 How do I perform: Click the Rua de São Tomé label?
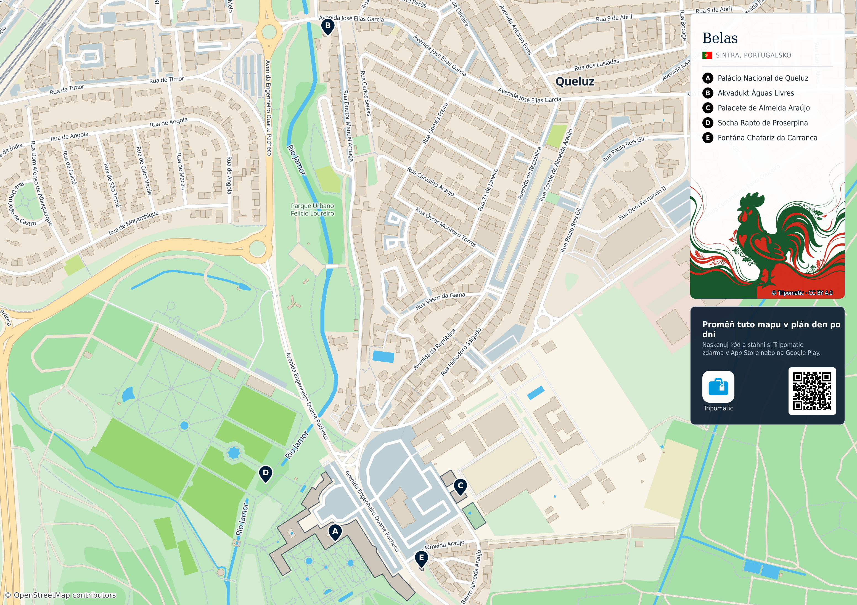pyautogui.click(x=112, y=185)
